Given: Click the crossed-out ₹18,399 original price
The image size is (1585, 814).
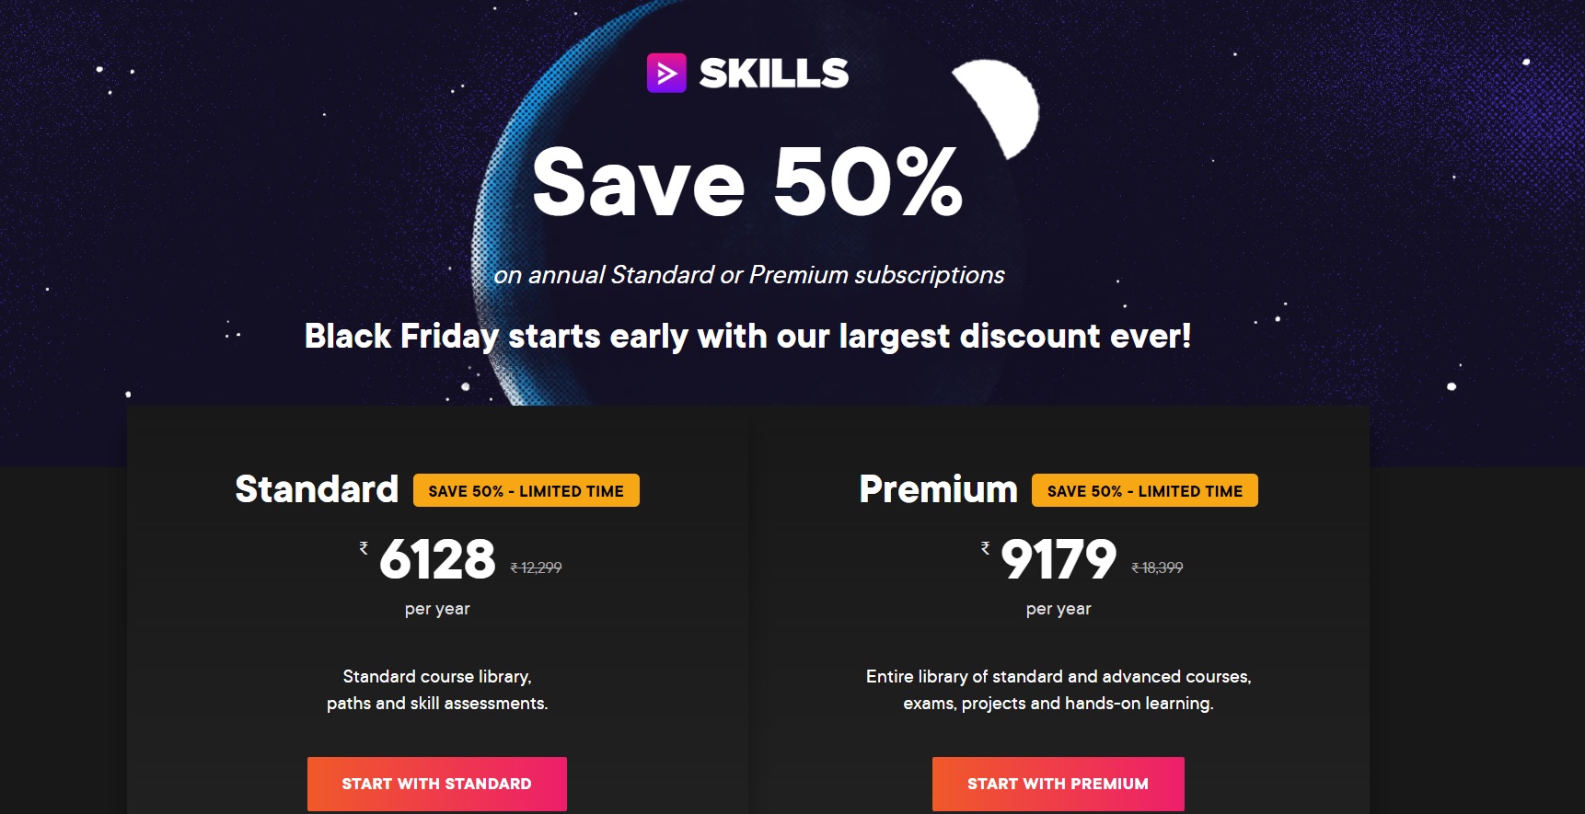Looking at the screenshot, I should click(x=1157, y=568).
